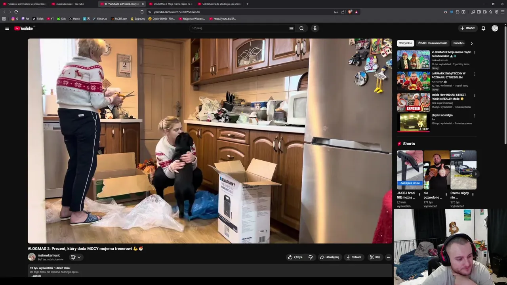The image size is (507, 285).
Task: Dislike the video with thumbs-down button
Action: [x=311, y=257]
